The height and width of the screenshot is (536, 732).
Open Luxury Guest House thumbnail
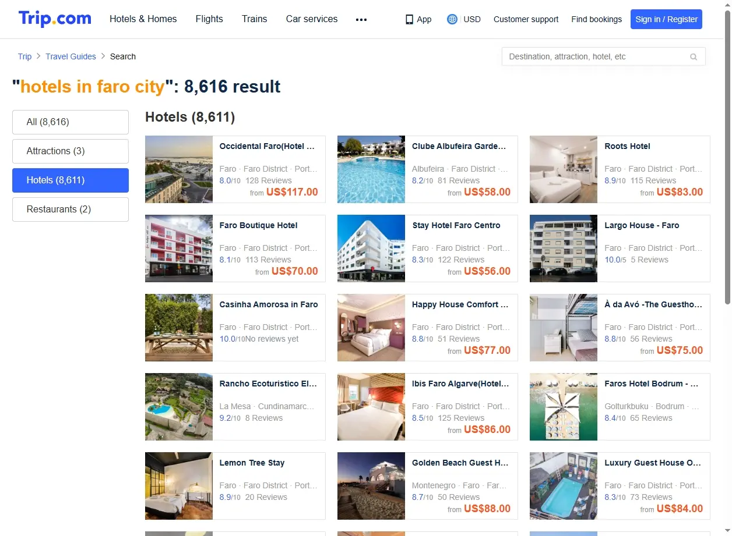click(564, 486)
